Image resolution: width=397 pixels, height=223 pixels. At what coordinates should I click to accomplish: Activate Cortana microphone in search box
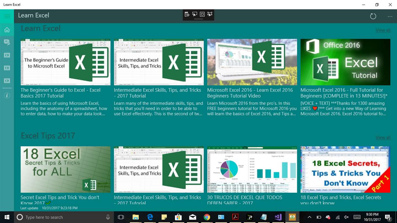click(108, 217)
